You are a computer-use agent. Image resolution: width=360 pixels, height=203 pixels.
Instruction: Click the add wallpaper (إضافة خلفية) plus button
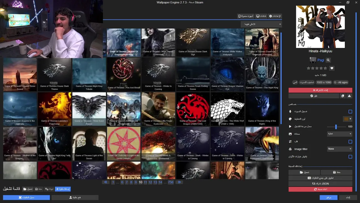click(x=63, y=189)
